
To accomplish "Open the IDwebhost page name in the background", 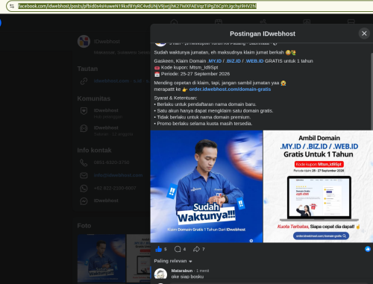I will [107, 42].
